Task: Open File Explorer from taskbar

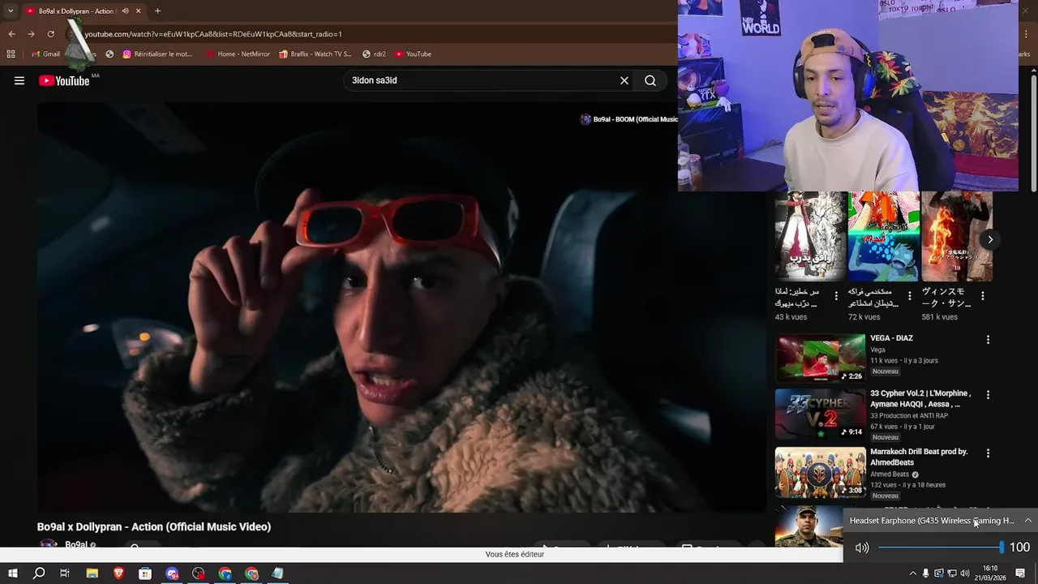Action: (x=92, y=573)
